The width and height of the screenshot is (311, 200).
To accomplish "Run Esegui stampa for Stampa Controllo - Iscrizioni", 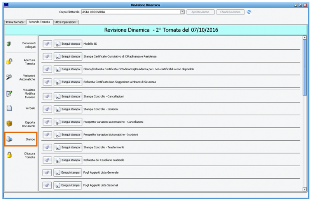I will coord(68,109).
